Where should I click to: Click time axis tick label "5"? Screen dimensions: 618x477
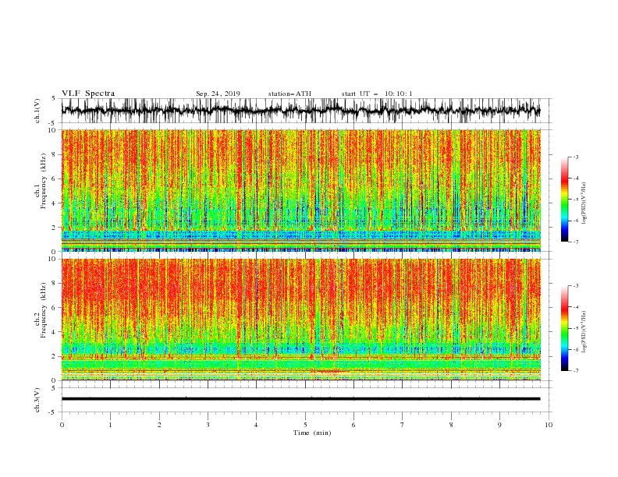tap(305, 425)
